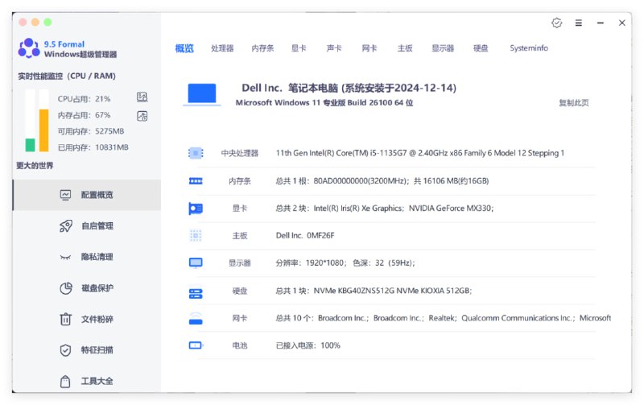
Task: Click the bag icon for 工具大全
Action: [x=65, y=382]
